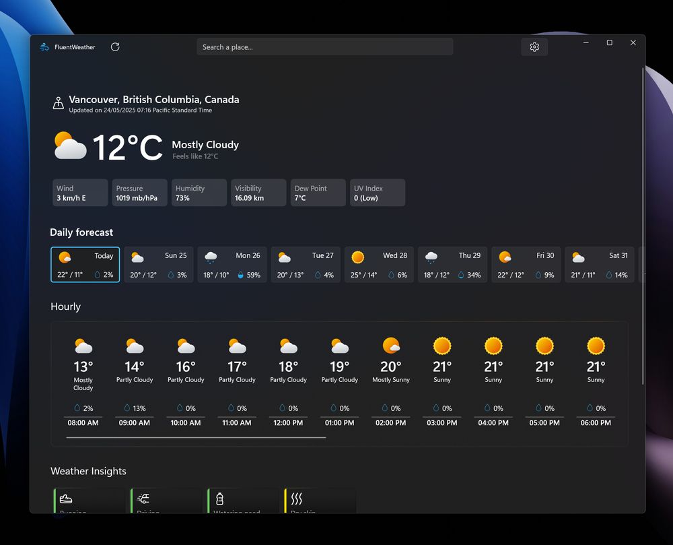This screenshot has height=545, width=673.
Task: Select the Mon 26 forecast card
Action: (232, 265)
